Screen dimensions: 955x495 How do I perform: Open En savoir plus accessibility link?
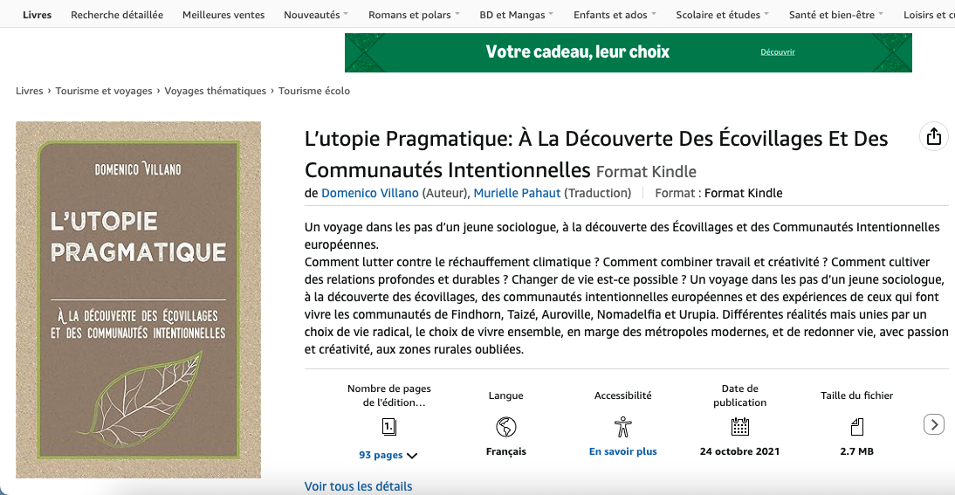622,451
